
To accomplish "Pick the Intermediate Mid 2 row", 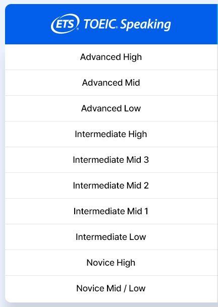I will [x=112, y=186].
